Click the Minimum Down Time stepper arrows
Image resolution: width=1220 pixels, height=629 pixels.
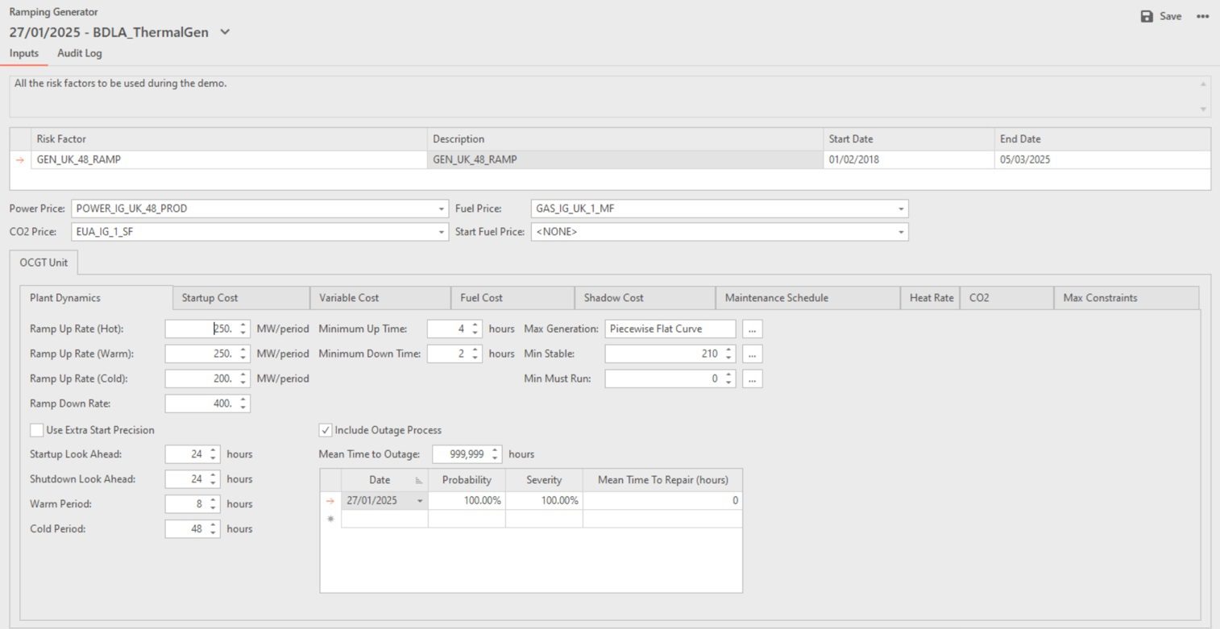click(x=475, y=354)
